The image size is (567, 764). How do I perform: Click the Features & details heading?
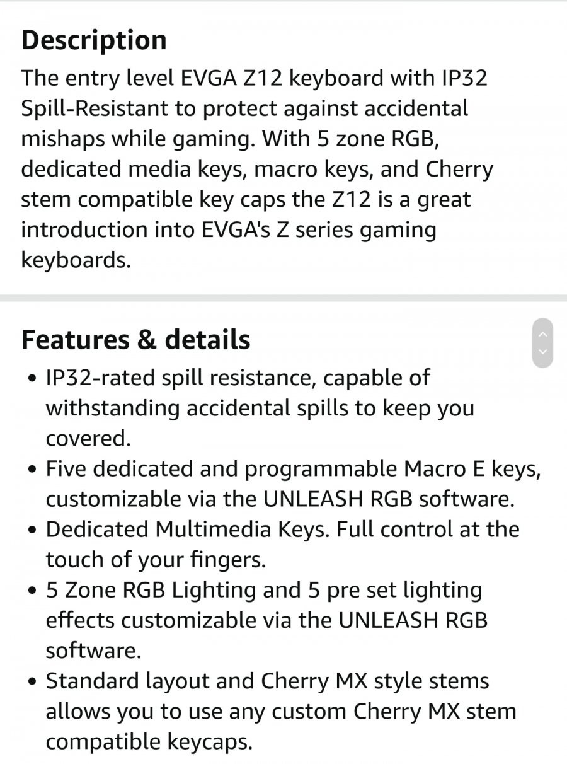(x=135, y=340)
